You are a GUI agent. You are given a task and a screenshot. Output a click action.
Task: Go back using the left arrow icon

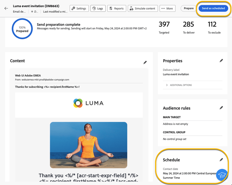pos(6,8)
